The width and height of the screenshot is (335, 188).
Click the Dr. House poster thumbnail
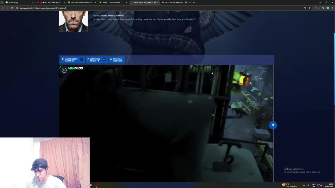pyautogui.click(x=73, y=22)
